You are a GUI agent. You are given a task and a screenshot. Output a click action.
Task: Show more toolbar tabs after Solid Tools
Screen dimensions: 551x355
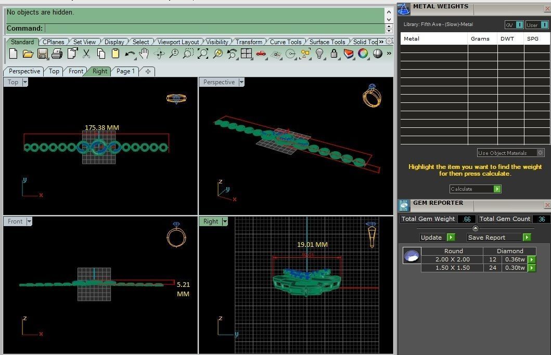[381, 42]
